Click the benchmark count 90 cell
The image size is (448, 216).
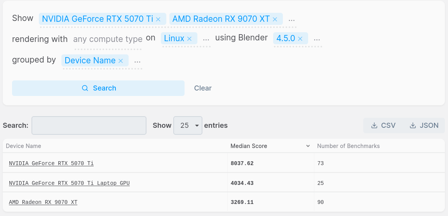click(x=320, y=202)
